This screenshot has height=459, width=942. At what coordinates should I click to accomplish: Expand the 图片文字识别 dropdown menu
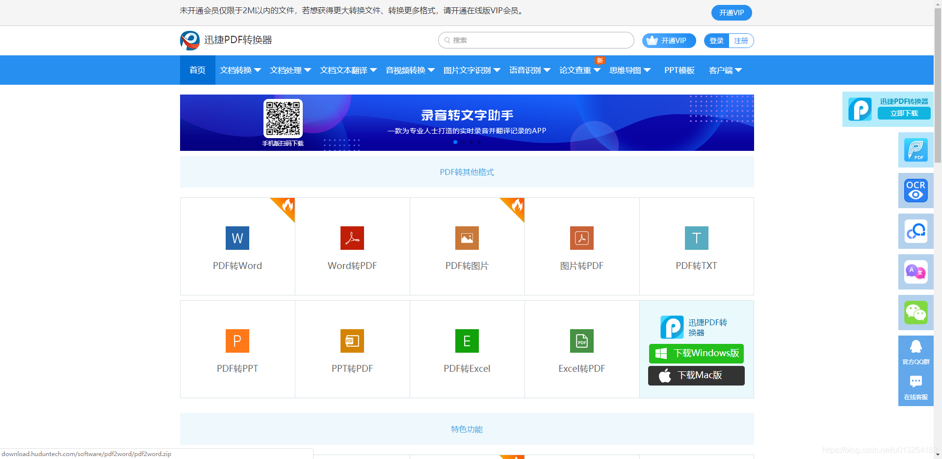pyautogui.click(x=472, y=70)
